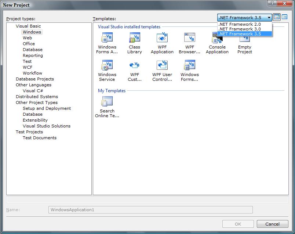This screenshot has width=295, height=234.
Task: Switch templates to large icons view
Action: click(277, 17)
